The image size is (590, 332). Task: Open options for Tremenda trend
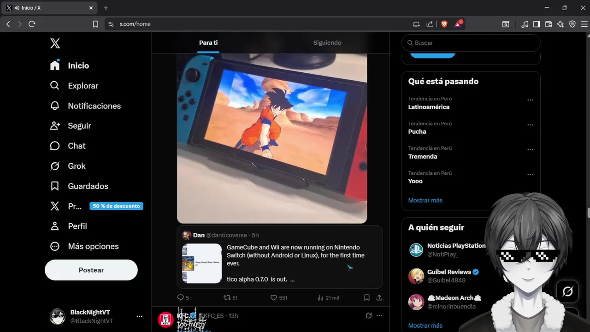[530, 149]
